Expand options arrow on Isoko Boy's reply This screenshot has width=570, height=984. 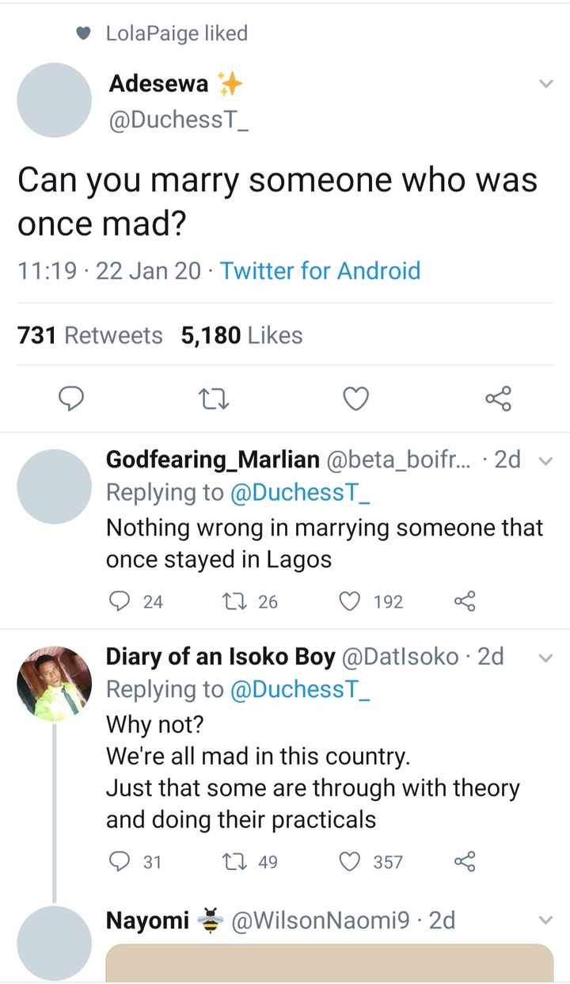click(x=545, y=658)
